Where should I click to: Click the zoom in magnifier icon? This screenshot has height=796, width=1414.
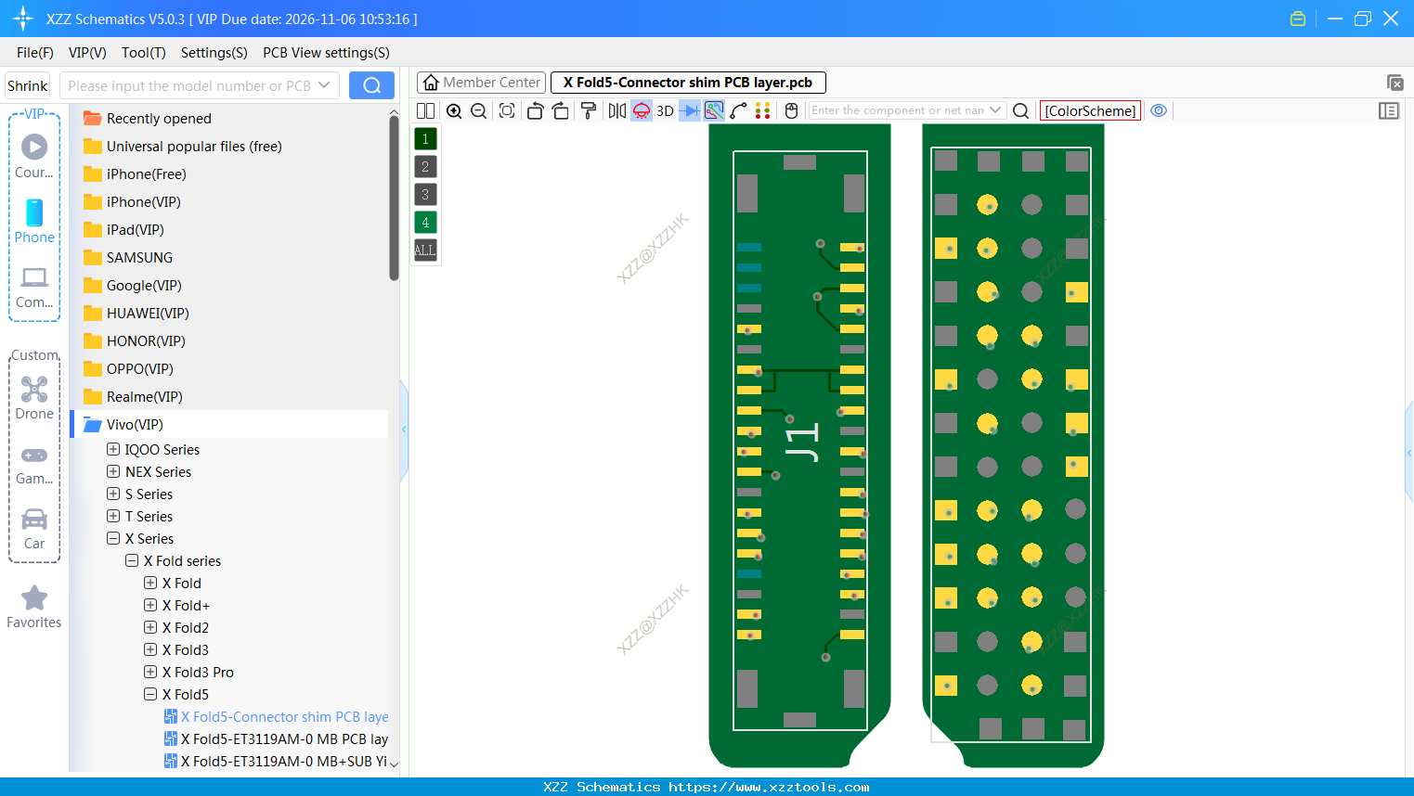pos(454,110)
